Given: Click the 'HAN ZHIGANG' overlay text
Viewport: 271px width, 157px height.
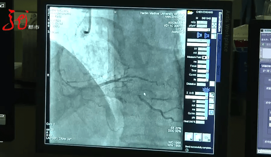Looking at the screenshot, I should pos(175,17).
